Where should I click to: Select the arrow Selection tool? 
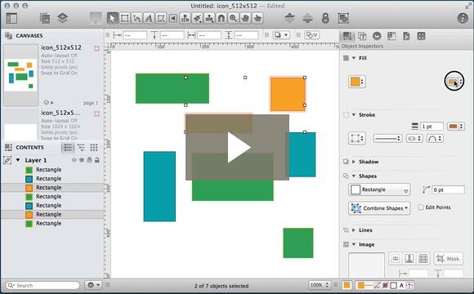pyautogui.click(x=113, y=18)
